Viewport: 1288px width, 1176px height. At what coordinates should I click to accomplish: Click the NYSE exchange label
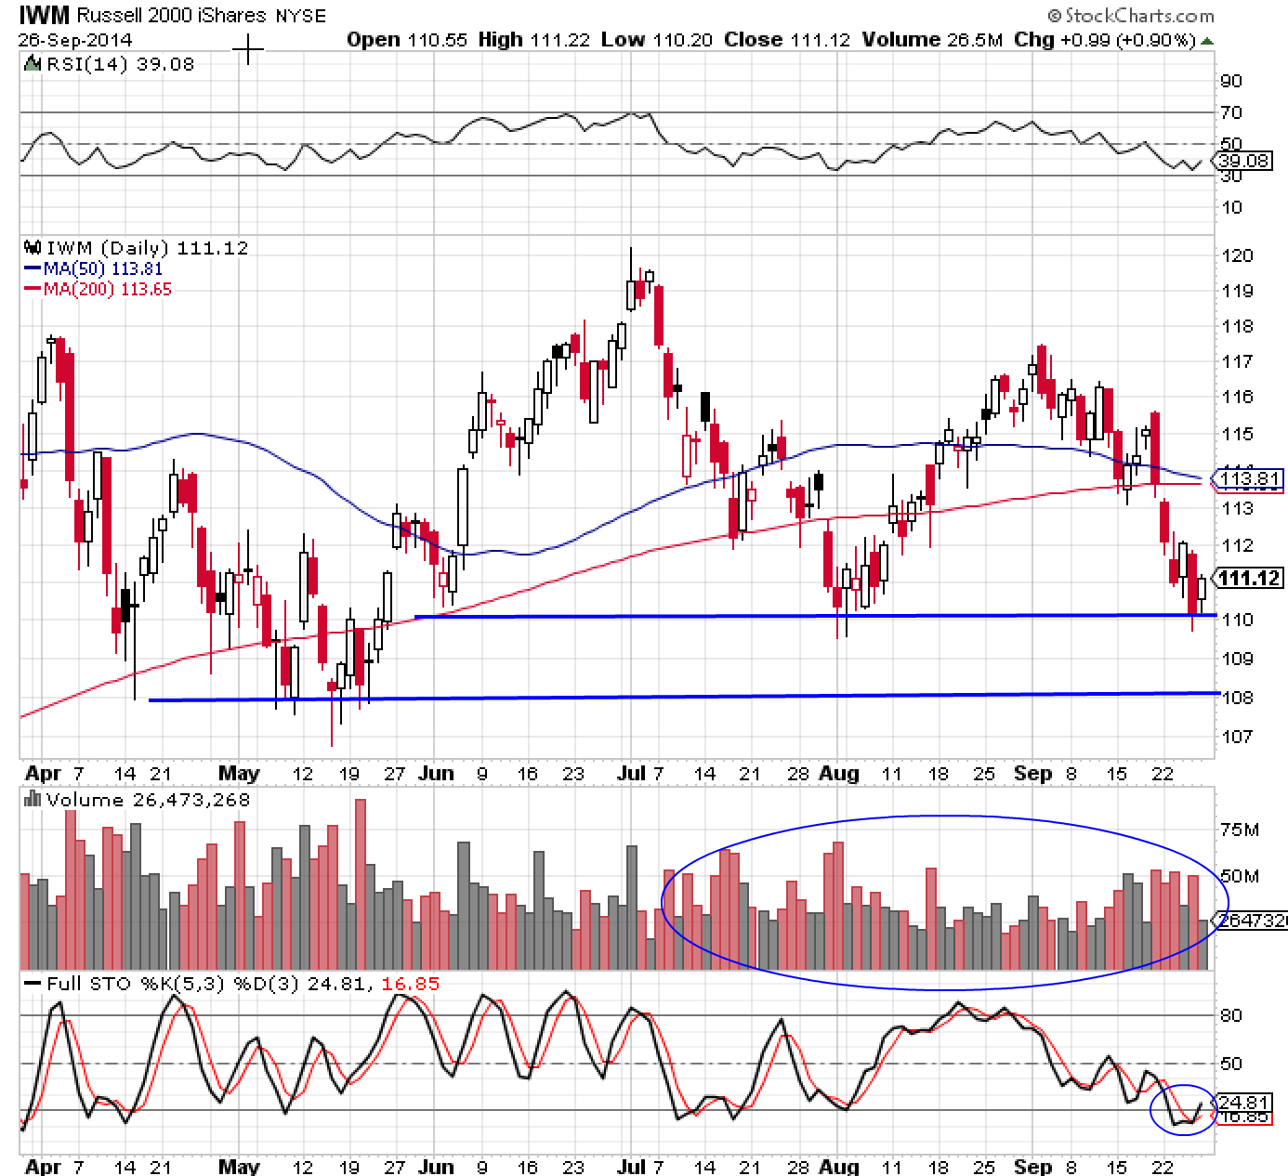tap(299, 16)
